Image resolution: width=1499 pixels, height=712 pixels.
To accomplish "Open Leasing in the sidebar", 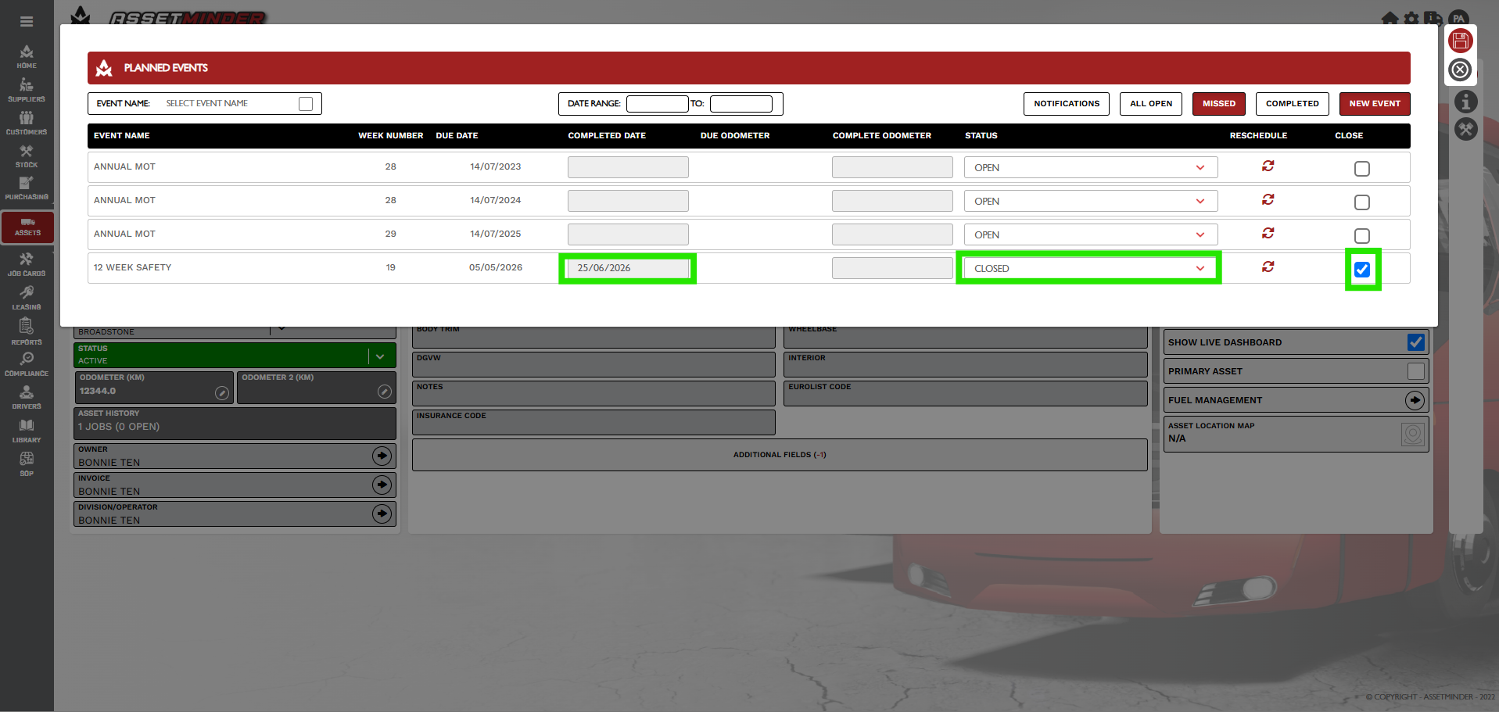I will click(x=27, y=299).
